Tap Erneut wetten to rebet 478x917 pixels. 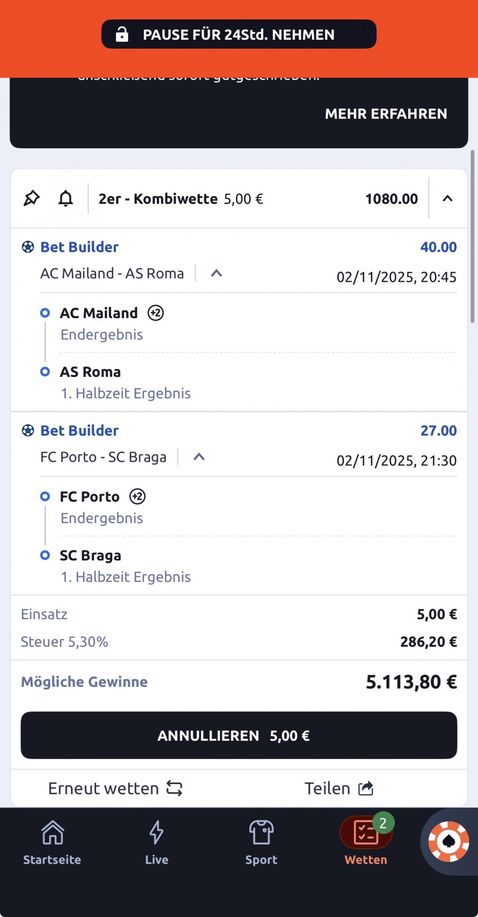click(x=116, y=789)
